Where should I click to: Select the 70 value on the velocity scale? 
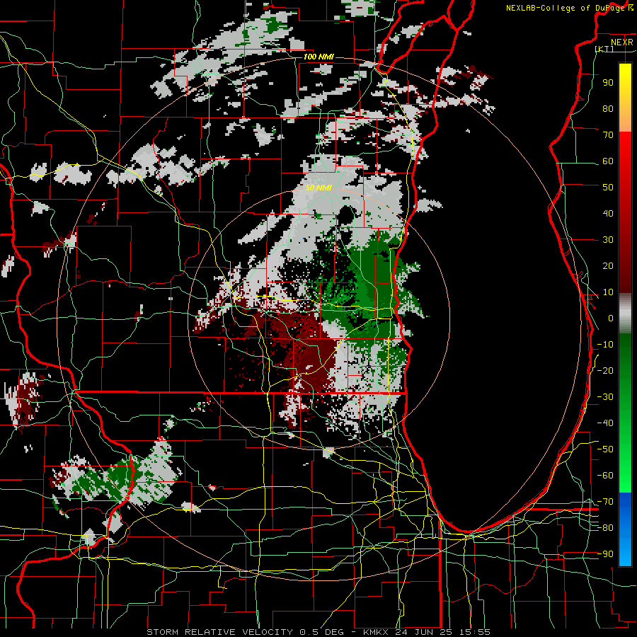tap(608, 135)
